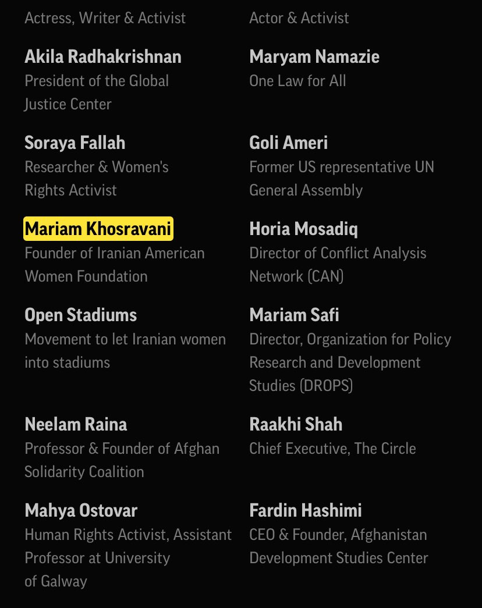Viewport: 482px width, 608px height.
Task: Click 'Movement to let Iranian women into stadiums'
Action: pyautogui.click(x=125, y=350)
